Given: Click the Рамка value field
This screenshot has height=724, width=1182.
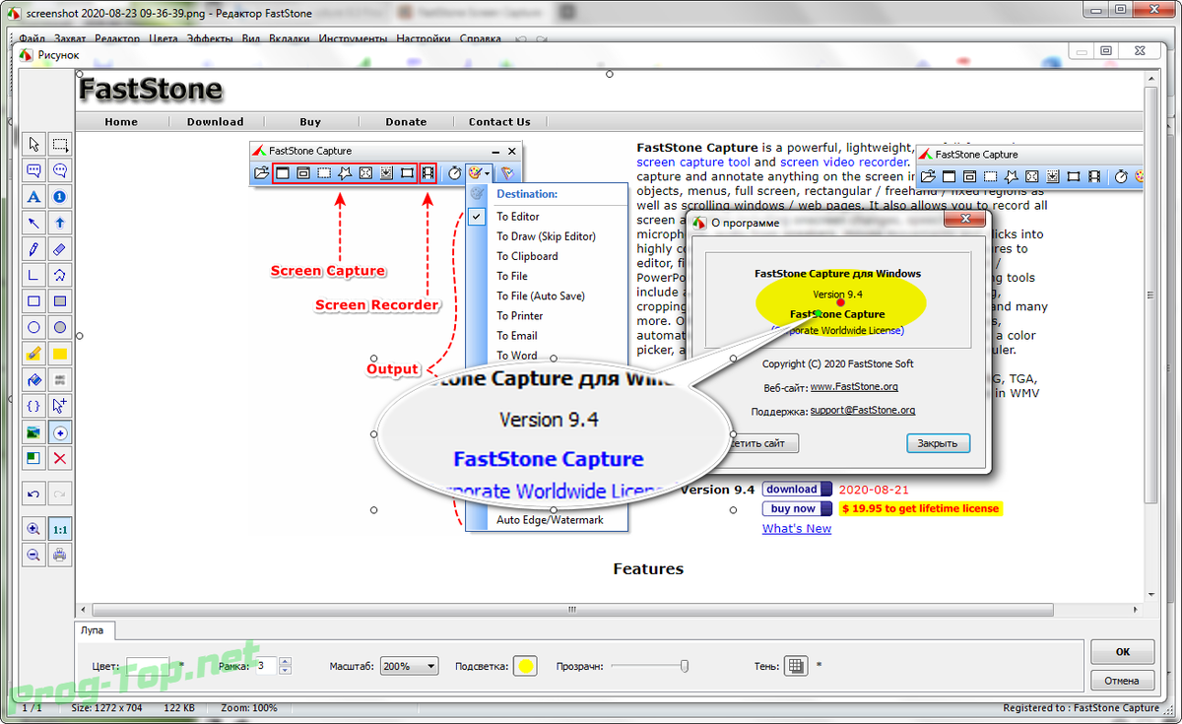Looking at the screenshot, I should (x=266, y=666).
